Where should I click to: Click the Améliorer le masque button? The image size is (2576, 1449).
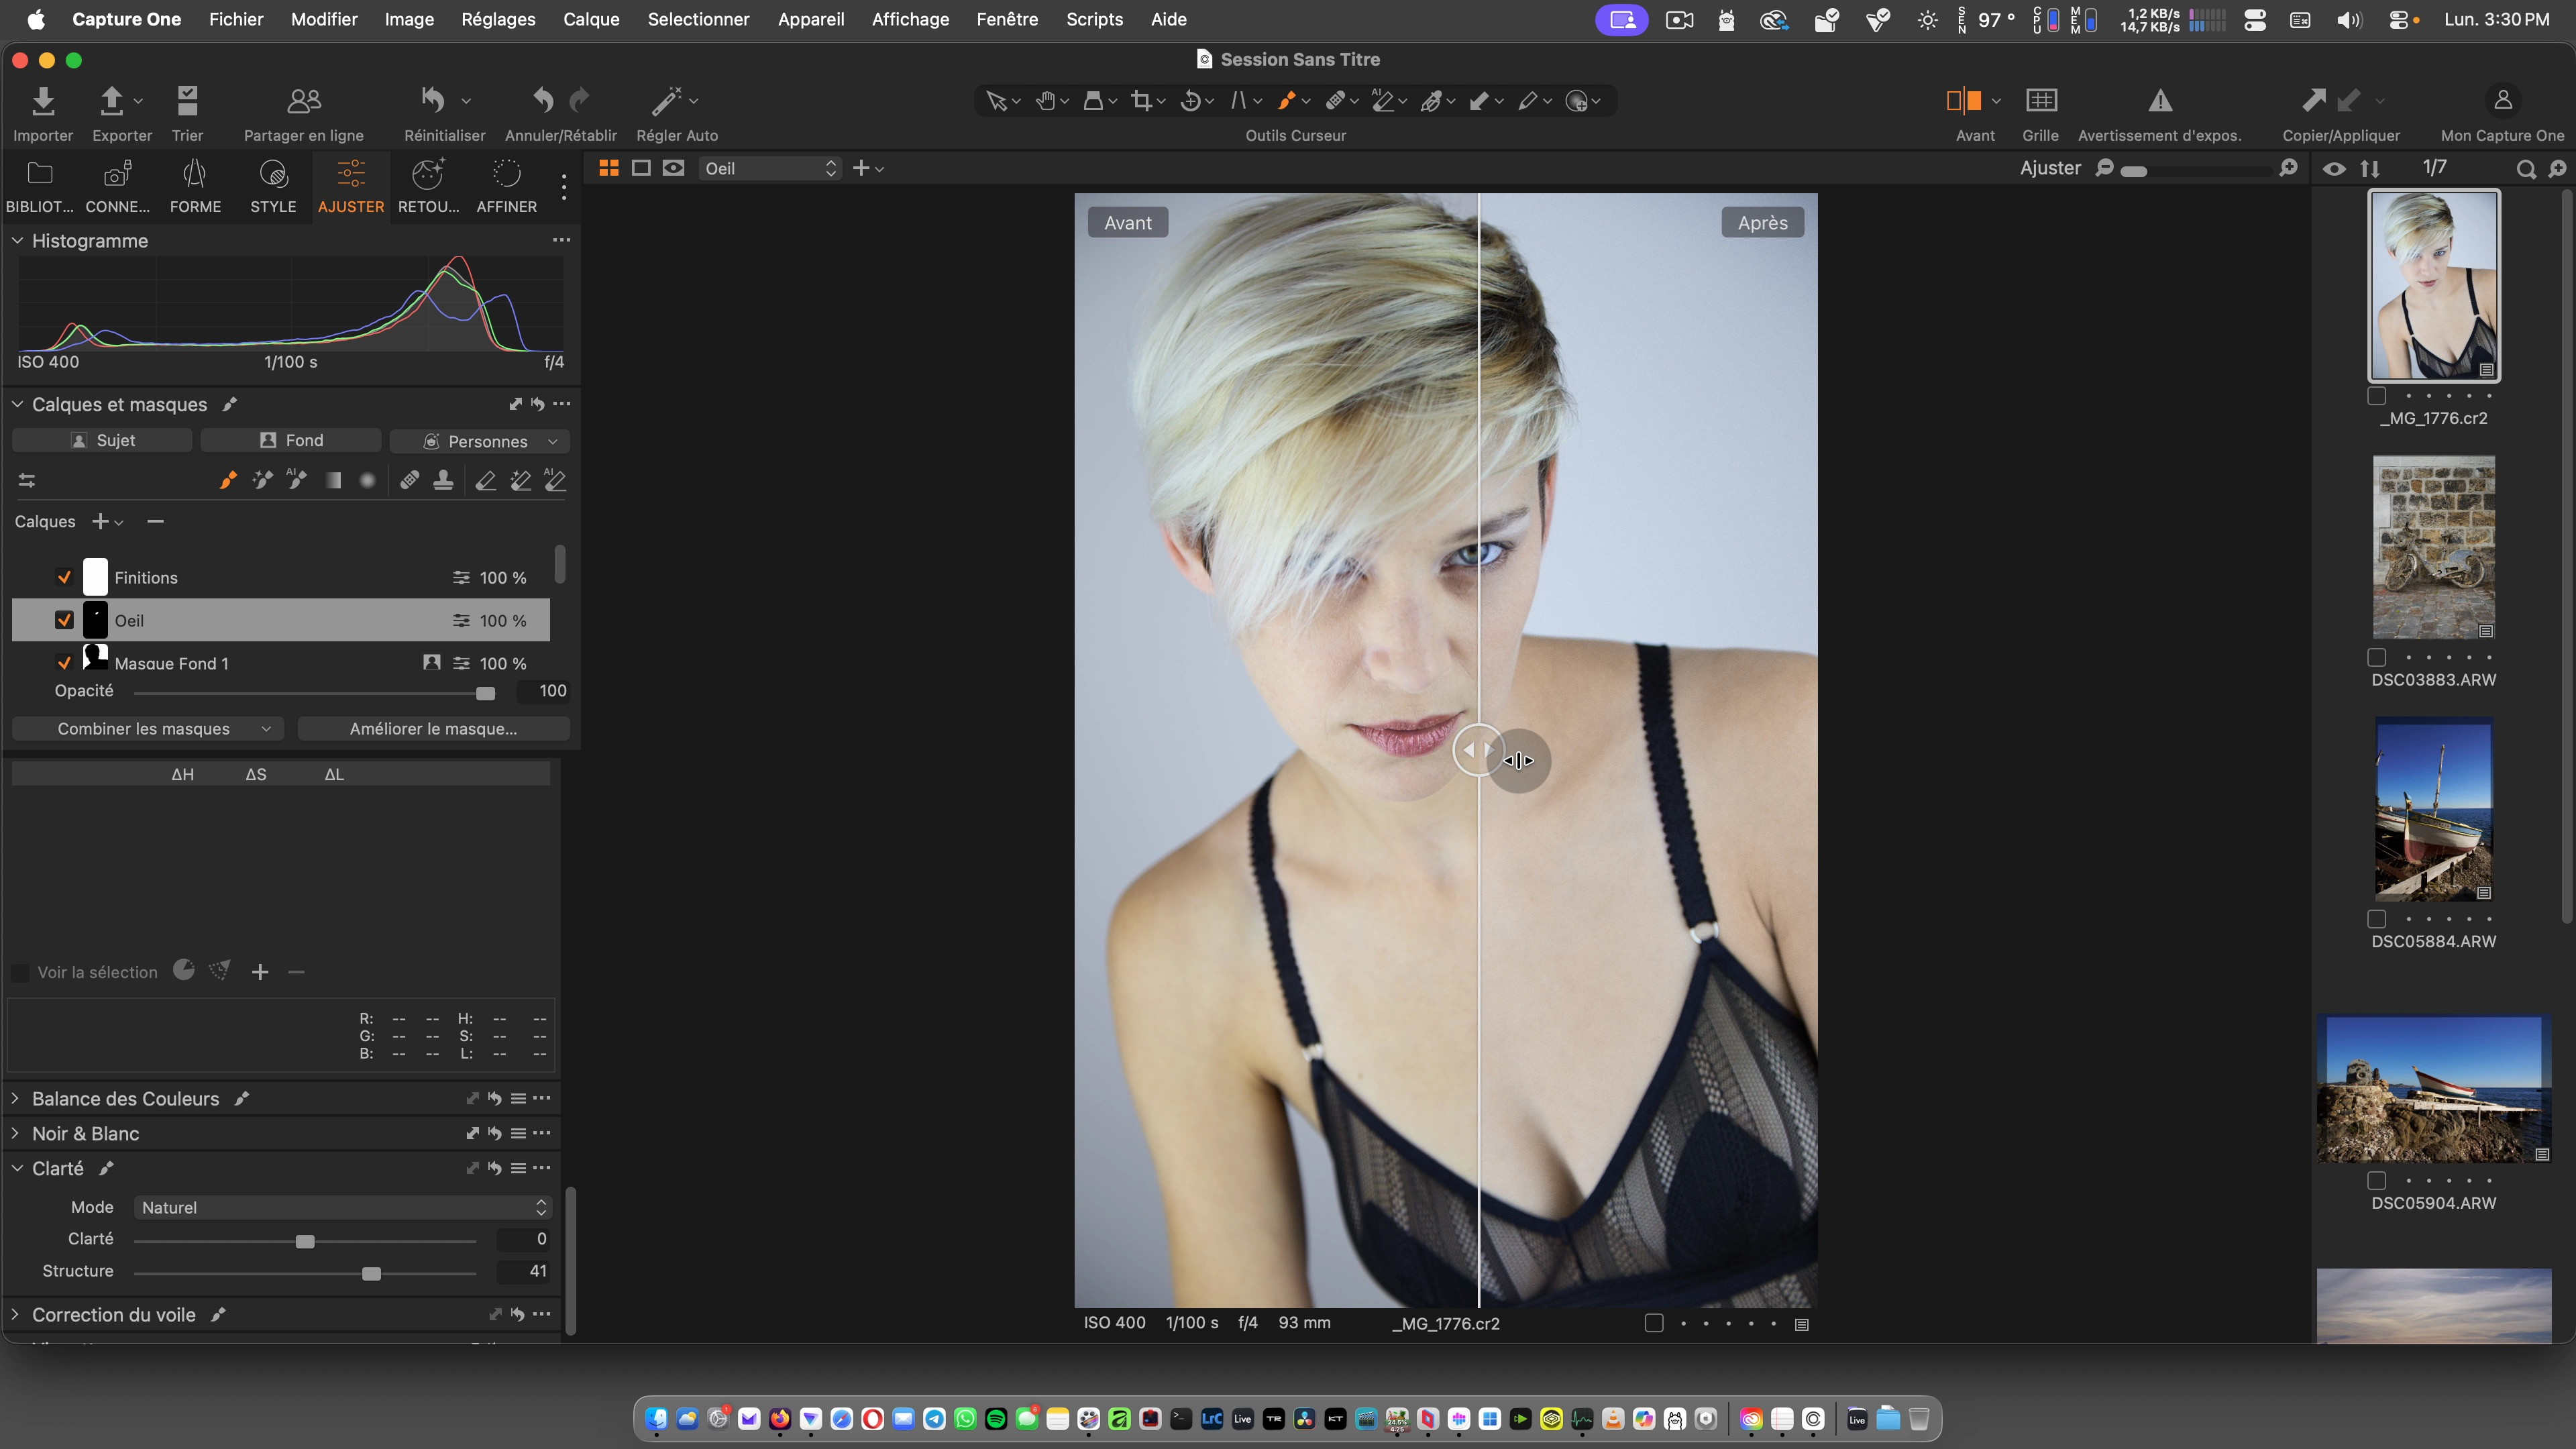pos(433,729)
